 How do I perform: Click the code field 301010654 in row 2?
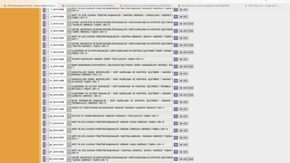tap(59, 17)
